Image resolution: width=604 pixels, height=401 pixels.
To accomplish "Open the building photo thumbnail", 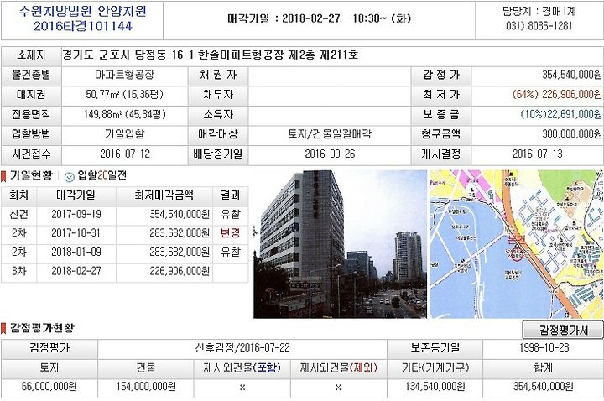I will (x=340, y=244).
